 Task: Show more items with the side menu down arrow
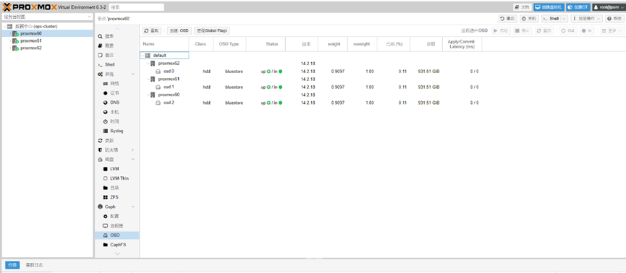(117, 253)
